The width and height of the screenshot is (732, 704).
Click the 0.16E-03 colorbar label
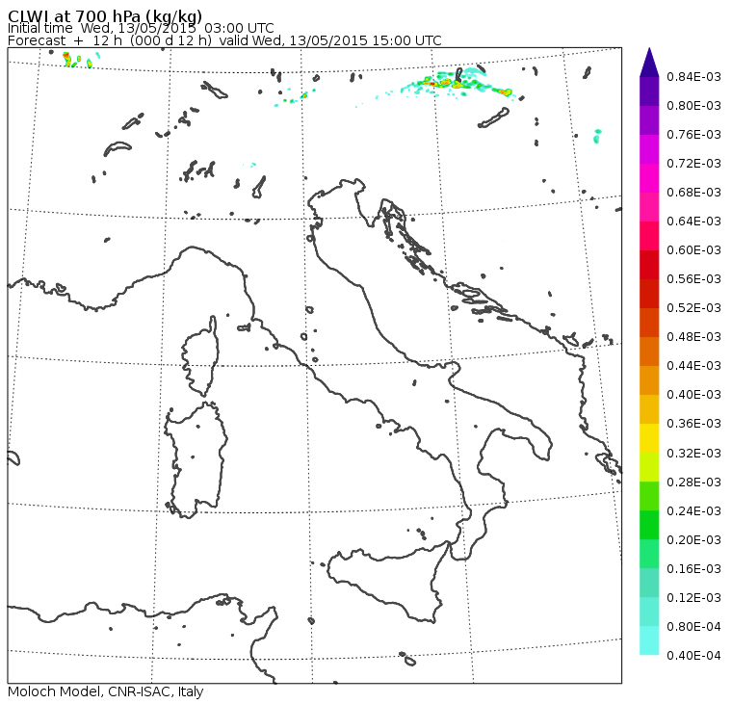[693, 569]
